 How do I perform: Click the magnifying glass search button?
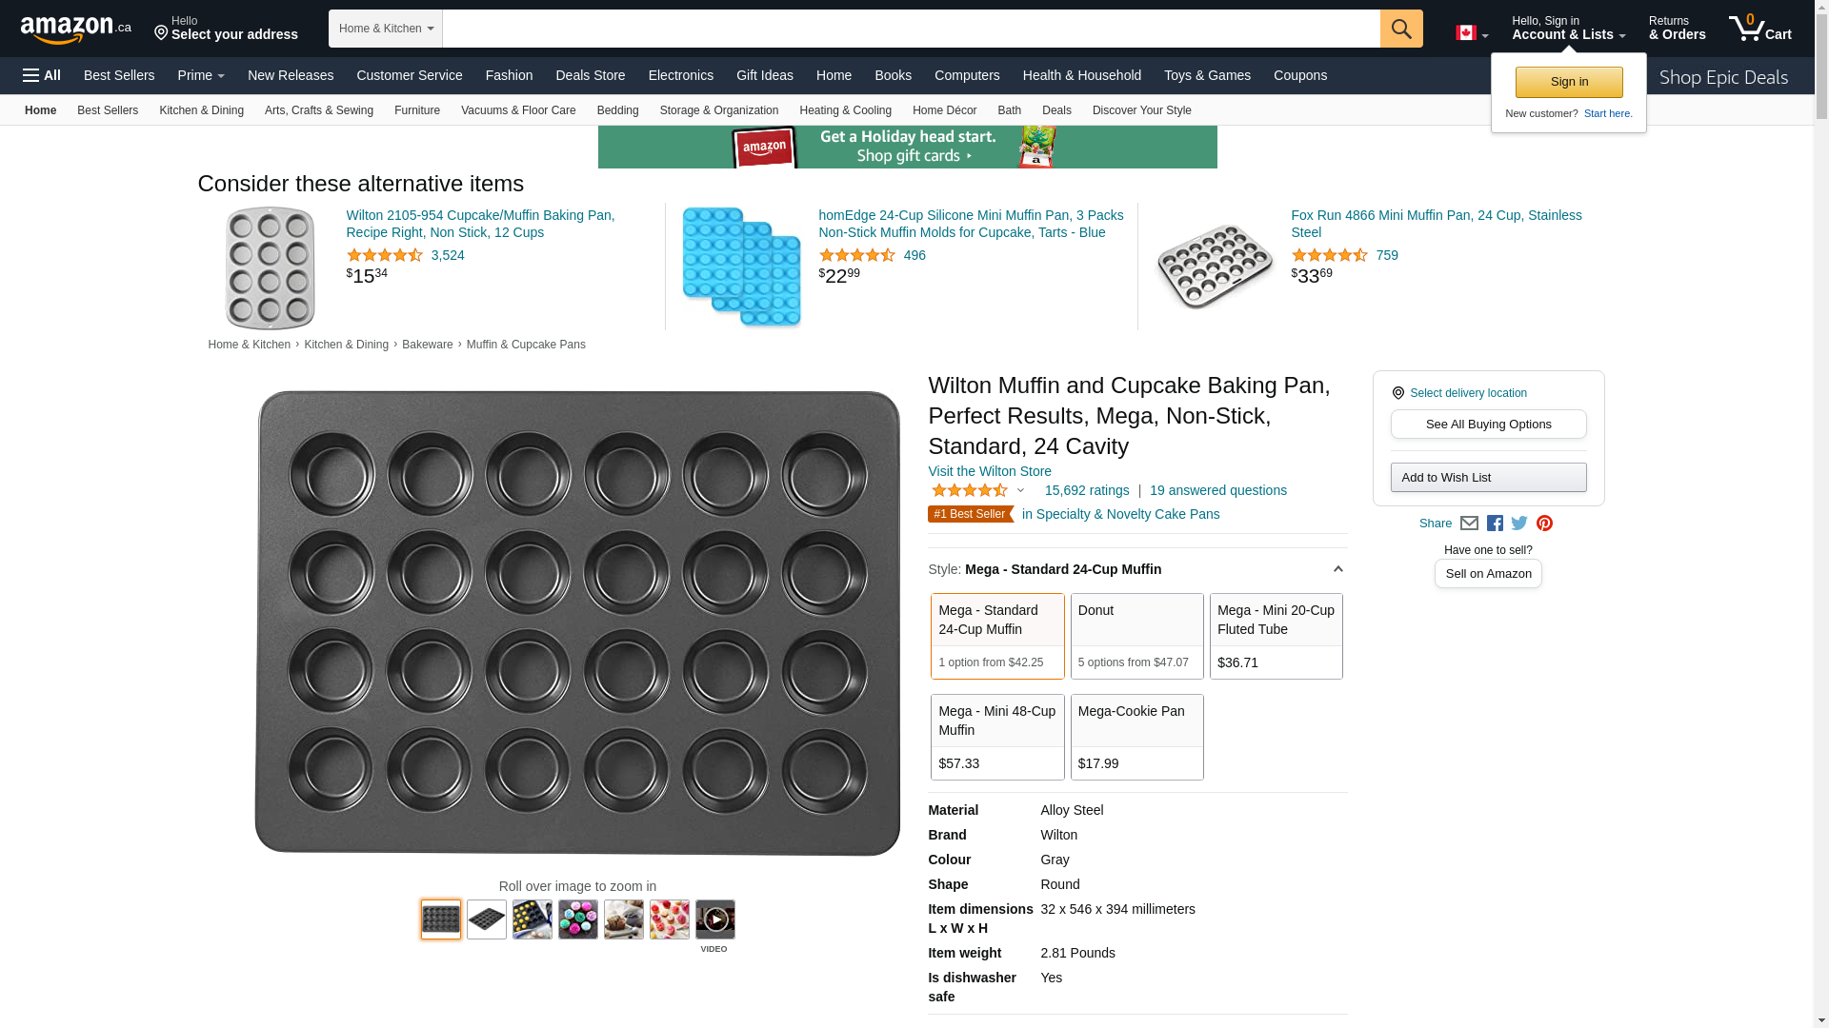pos(1400,29)
